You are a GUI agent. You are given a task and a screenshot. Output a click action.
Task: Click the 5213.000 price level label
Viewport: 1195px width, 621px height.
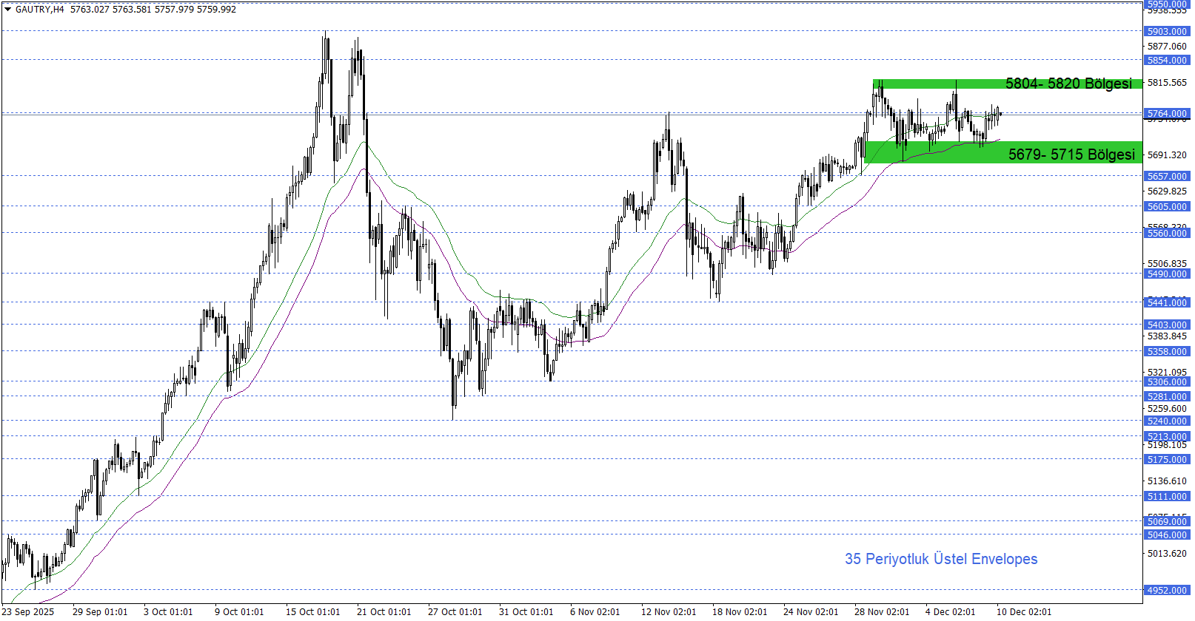click(x=1167, y=436)
